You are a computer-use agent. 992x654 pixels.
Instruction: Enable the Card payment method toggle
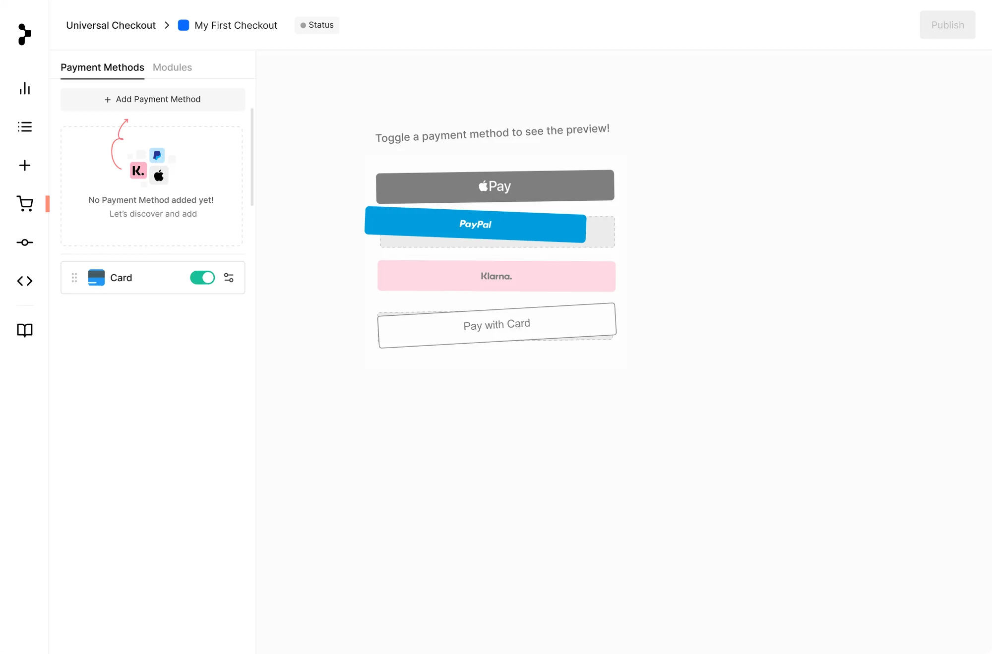203,277
